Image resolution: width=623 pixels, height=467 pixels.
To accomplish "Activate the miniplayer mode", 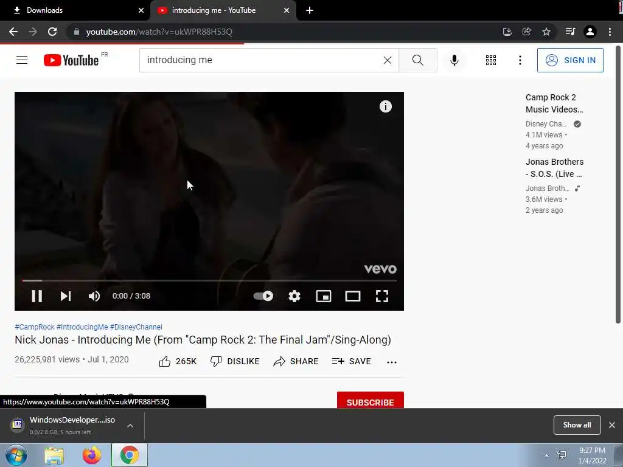I will click(x=324, y=296).
